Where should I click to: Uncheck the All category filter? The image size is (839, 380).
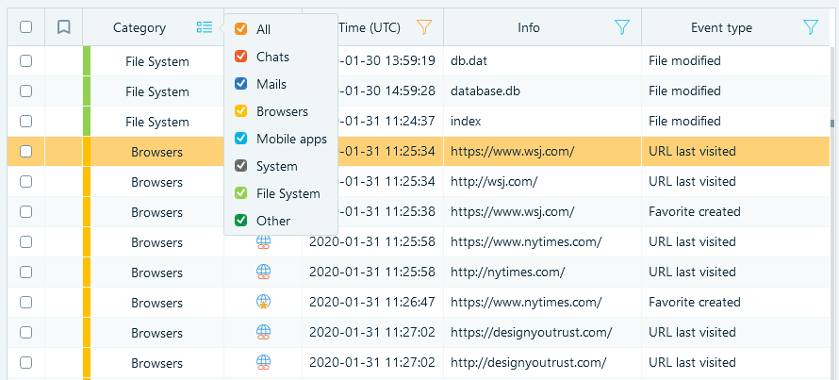tap(240, 29)
